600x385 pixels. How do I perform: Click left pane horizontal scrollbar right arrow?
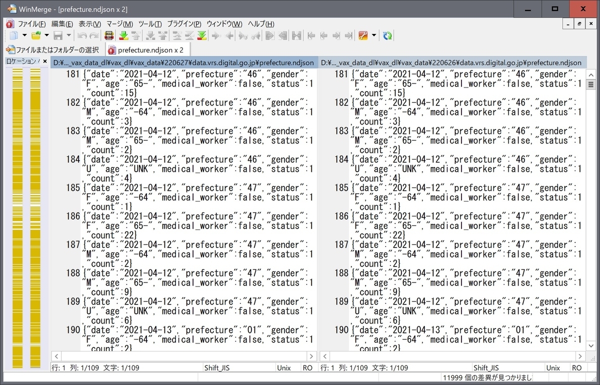tap(312, 356)
